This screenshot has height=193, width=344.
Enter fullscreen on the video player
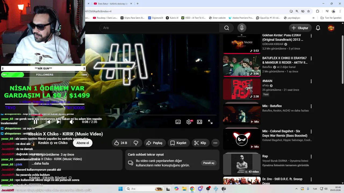coord(210,122)
